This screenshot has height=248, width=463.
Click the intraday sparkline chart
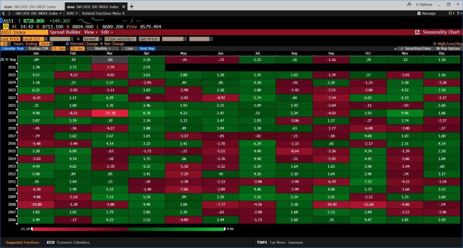click(91, 21)
